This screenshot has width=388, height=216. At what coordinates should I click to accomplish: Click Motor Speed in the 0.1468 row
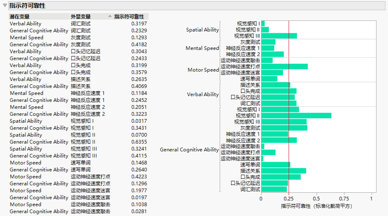tap(25, 163)
